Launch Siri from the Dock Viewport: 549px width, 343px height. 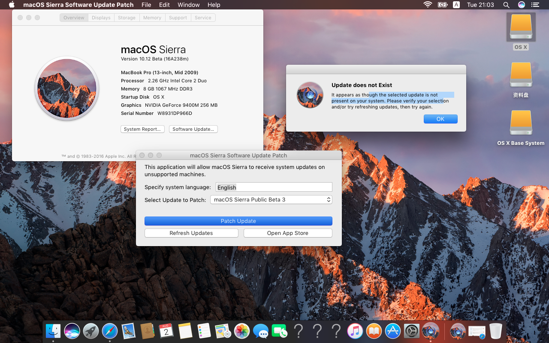[x=72, y=331]
